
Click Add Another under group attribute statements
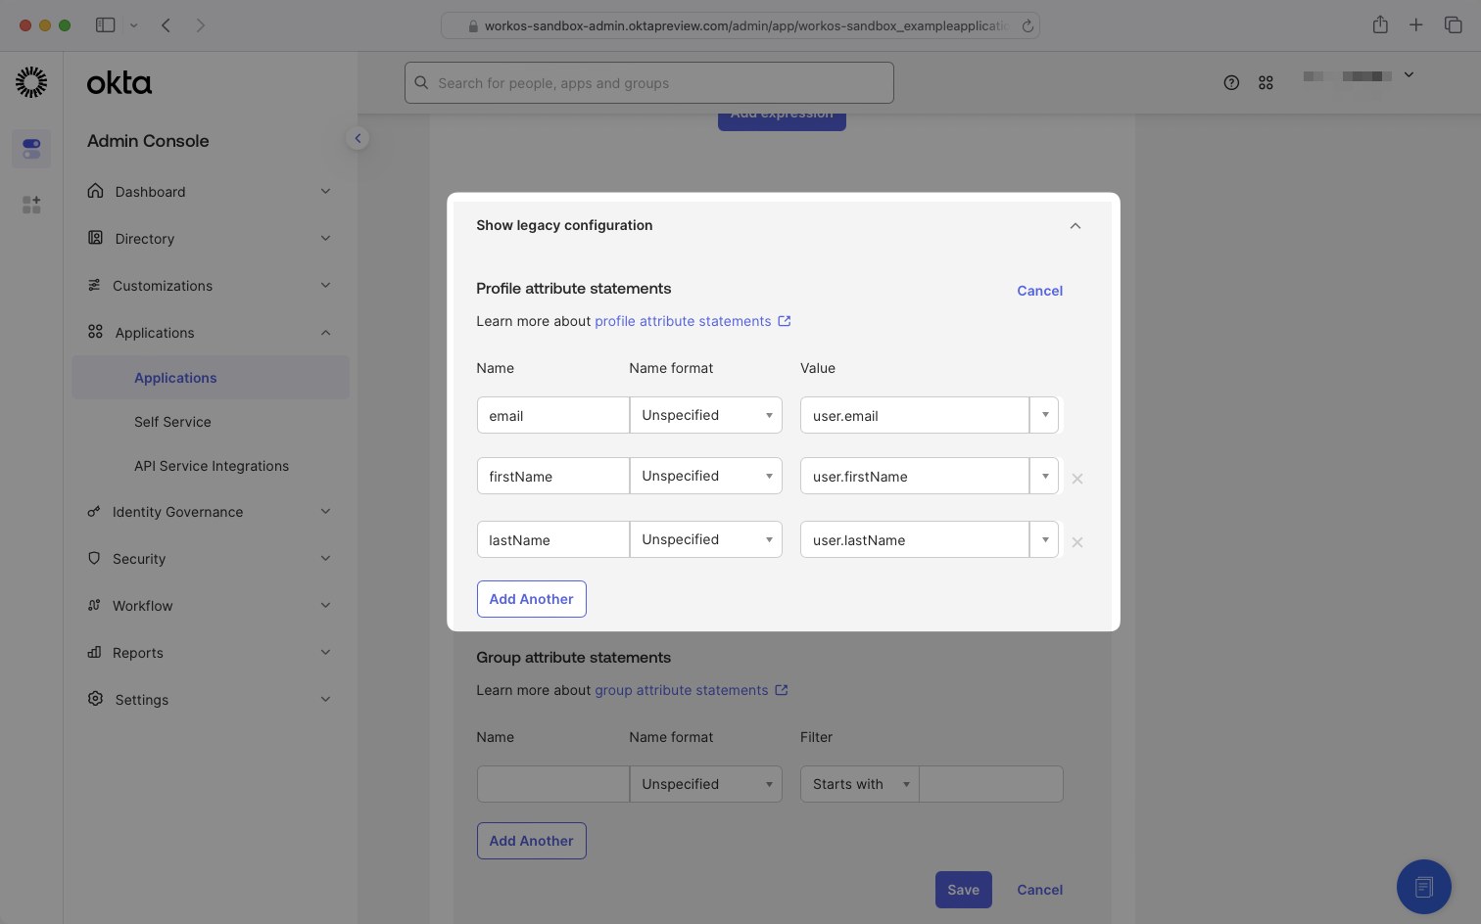pyautogui.click(x=532, y=841)
